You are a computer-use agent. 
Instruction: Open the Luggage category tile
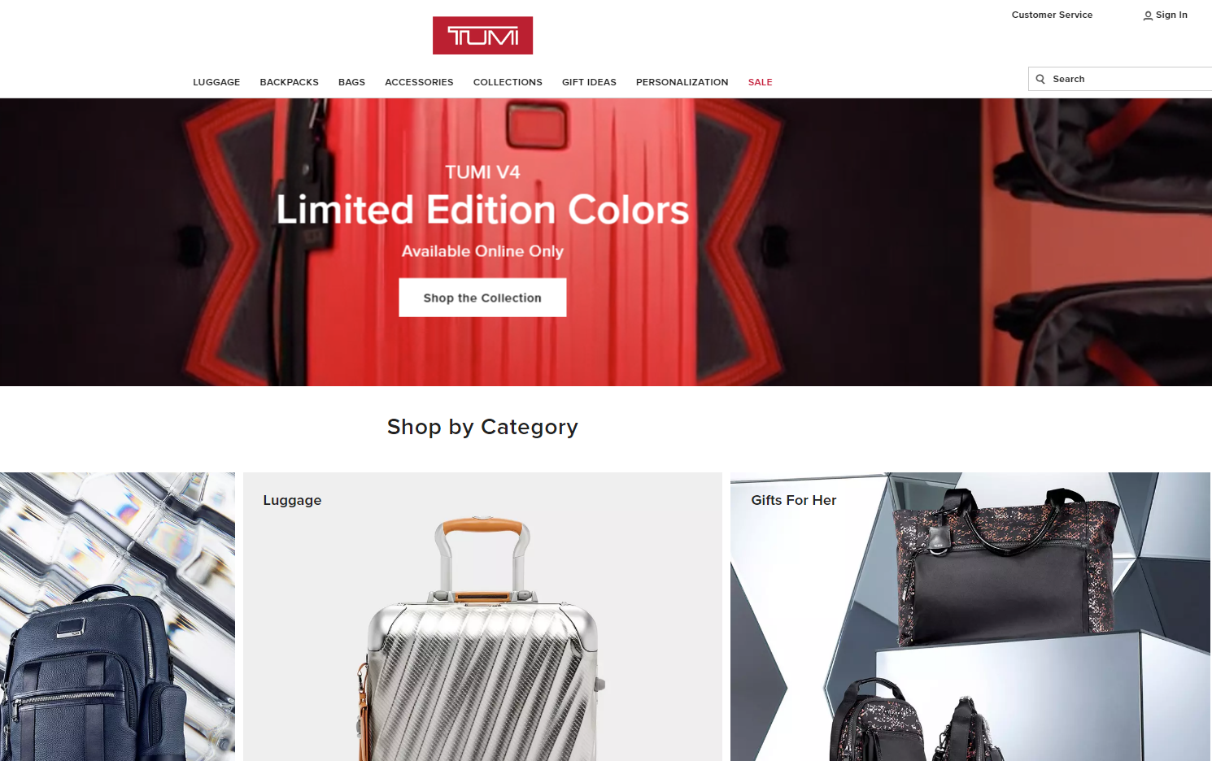coord(482,616)
